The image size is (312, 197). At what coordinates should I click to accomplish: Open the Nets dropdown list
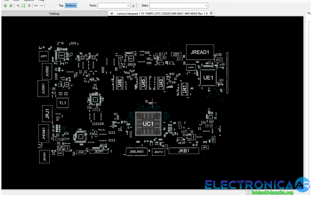coord(178,5)
